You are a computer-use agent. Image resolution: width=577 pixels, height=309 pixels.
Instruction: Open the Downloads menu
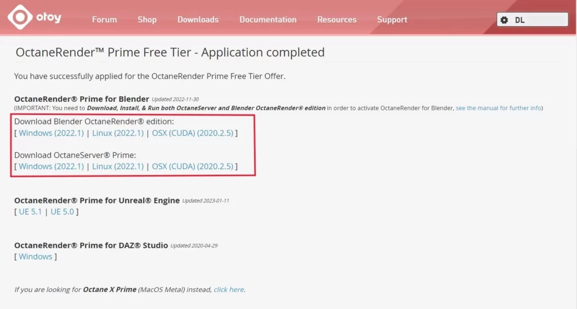tap(198, 20)
